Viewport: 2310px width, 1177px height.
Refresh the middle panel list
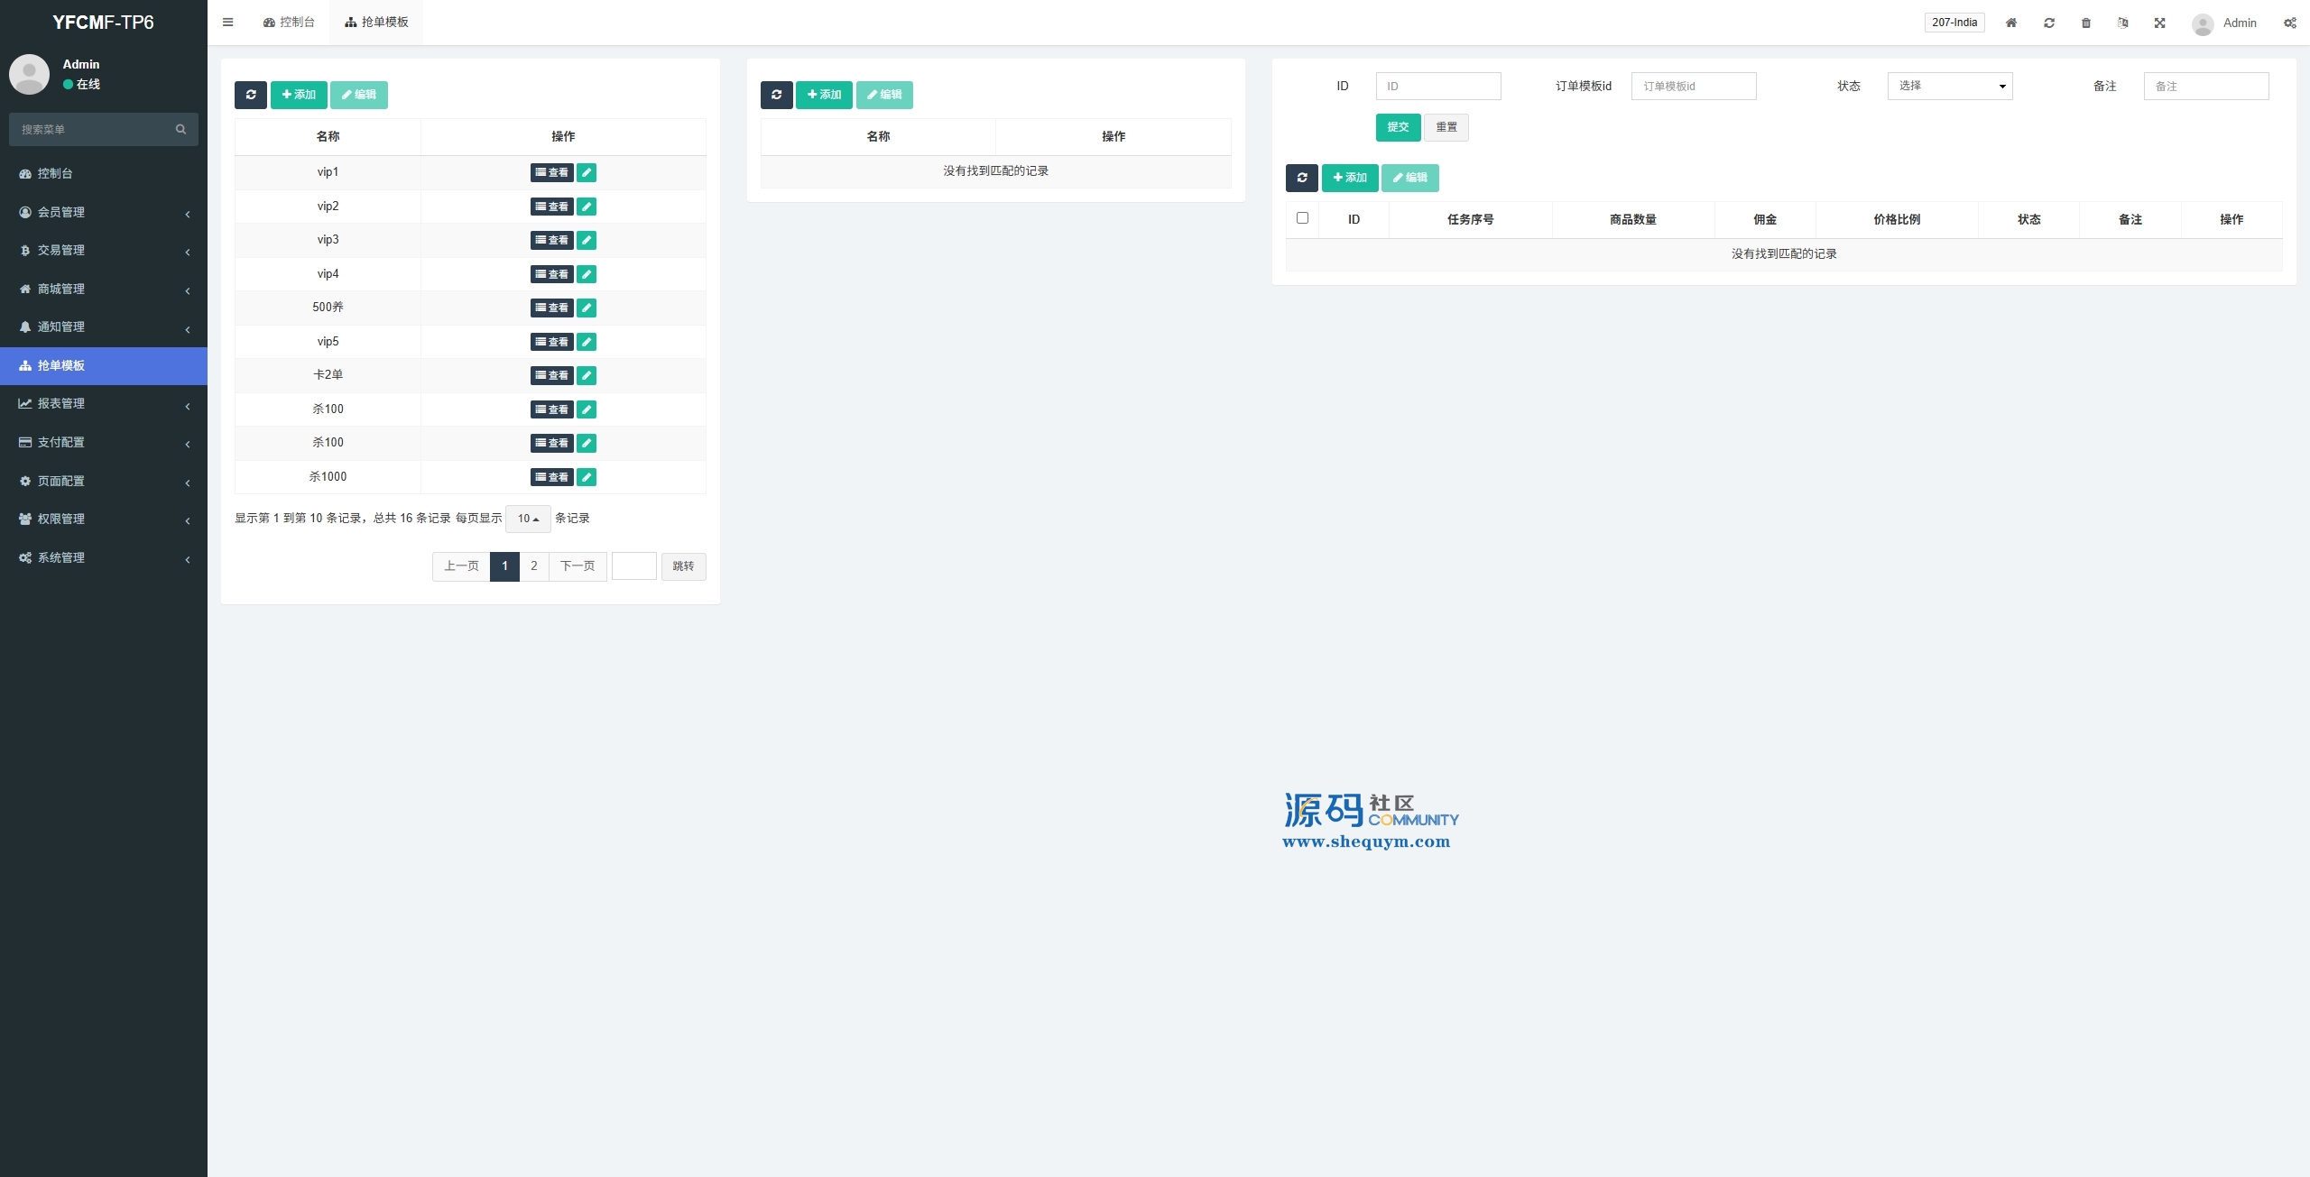[776, 95]
